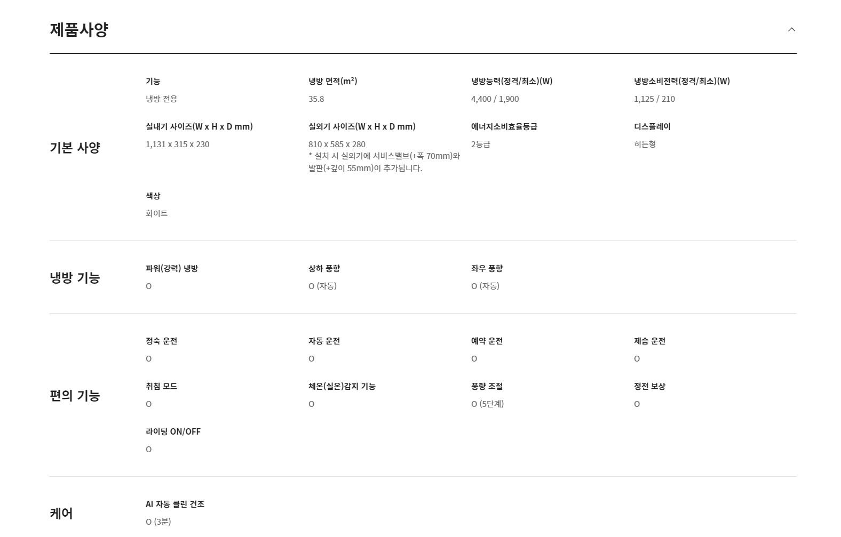Click the 실내기 사이즈 spec label
841x537 pixels.
tap(199, 126)
